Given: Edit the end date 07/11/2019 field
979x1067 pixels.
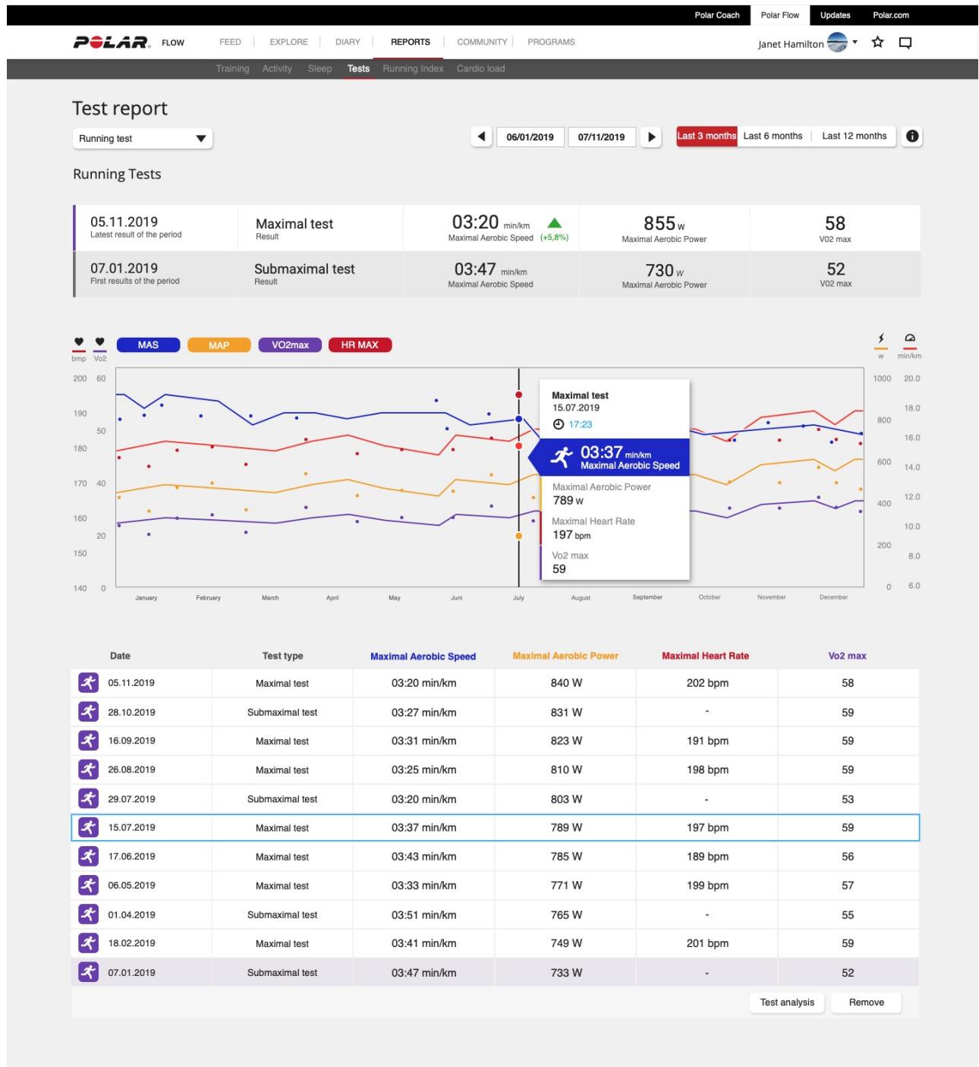Looking at the screenshot, I should [601, 137].
